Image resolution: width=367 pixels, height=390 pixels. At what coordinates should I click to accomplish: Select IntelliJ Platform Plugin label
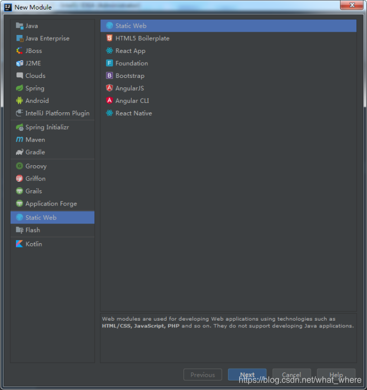(x=57, y=113)
